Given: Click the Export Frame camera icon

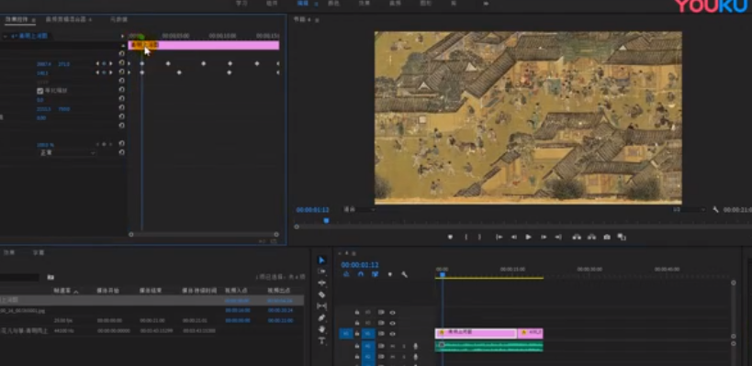Looking at the screenshot, I should (x=607, y=237).
